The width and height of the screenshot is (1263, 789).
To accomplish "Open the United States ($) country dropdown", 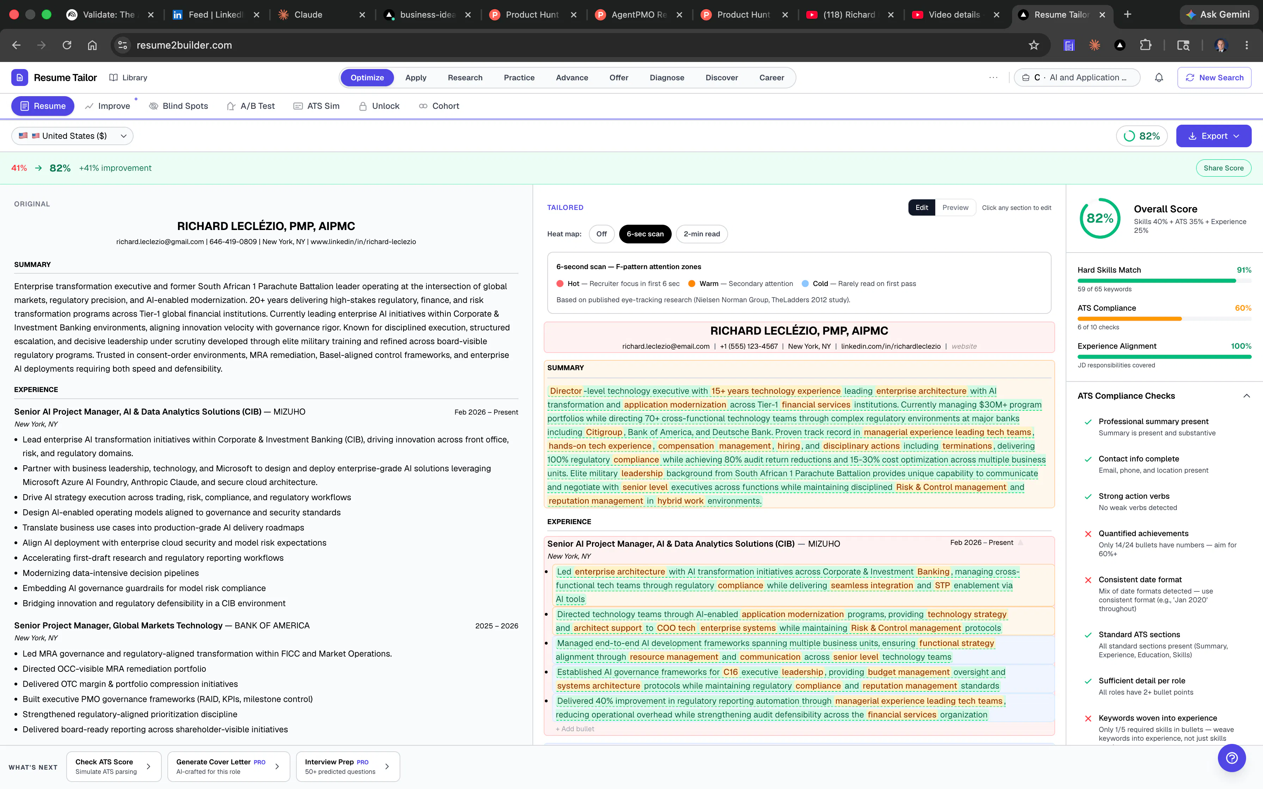I will pos(73,136).
